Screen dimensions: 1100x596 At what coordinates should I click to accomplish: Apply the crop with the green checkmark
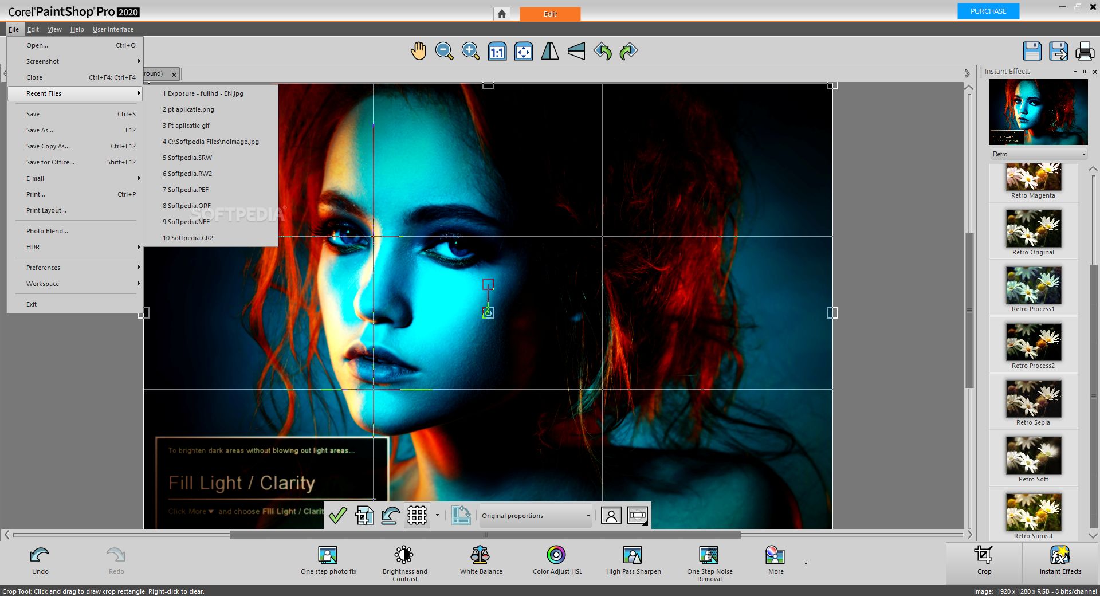pyautogui.click(x=337, y=515)
